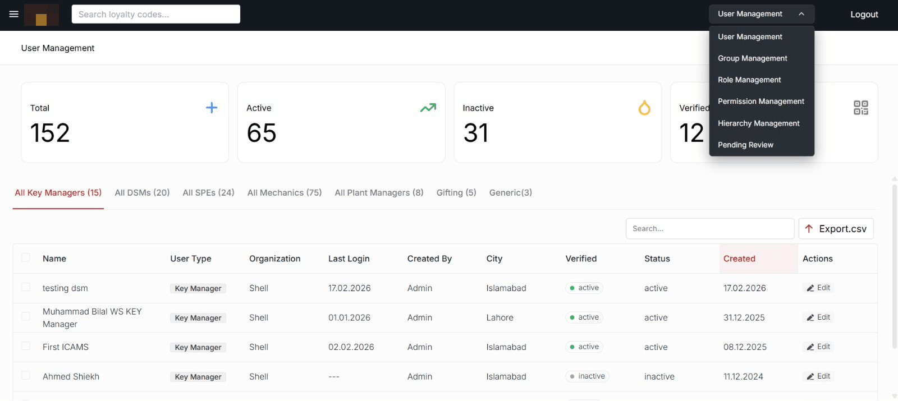This screenshot has height=401, width=898.
Task: Focus the Search loyalty codes field
Action: click(x=156, y=14)
